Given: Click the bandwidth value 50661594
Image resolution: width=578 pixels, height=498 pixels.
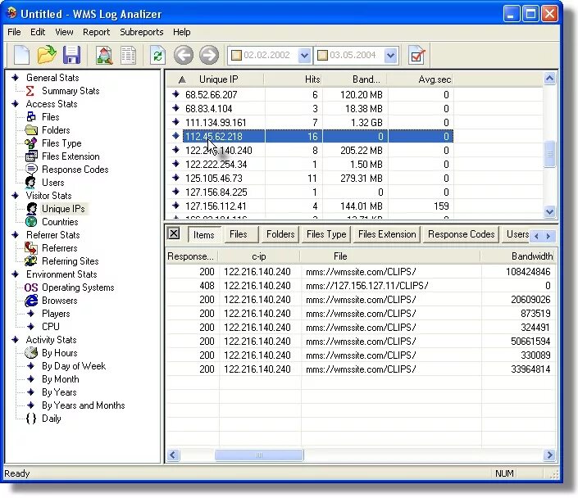Looking at the screenshot, I should (530, 342).
